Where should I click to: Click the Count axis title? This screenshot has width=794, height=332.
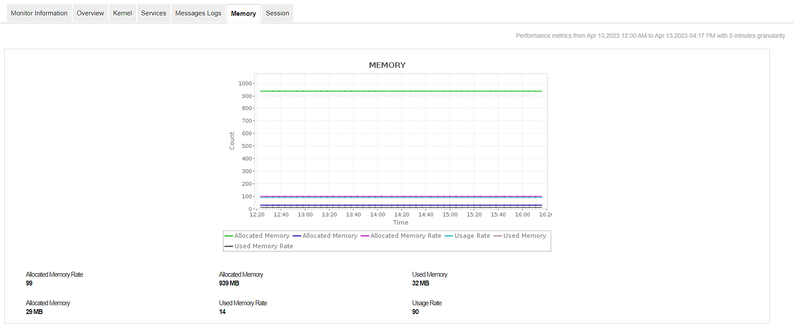pyautogui.click(x=232, y=141)
